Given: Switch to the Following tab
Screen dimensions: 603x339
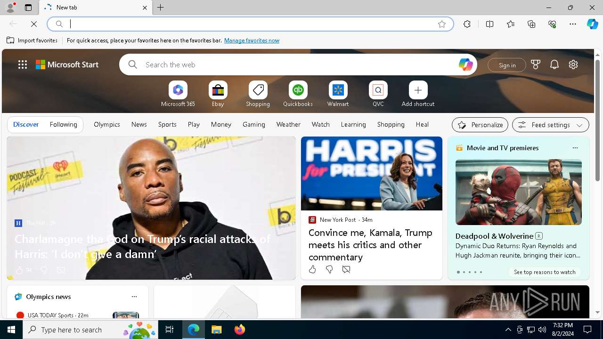Looking at the screenshot, I should tap(63, 124).
